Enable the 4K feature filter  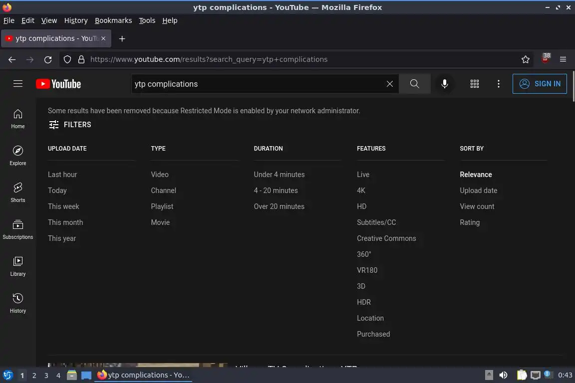point(361,191)
